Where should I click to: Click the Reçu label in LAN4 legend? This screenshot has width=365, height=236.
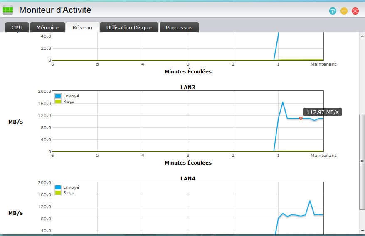[x=69, y=193]
